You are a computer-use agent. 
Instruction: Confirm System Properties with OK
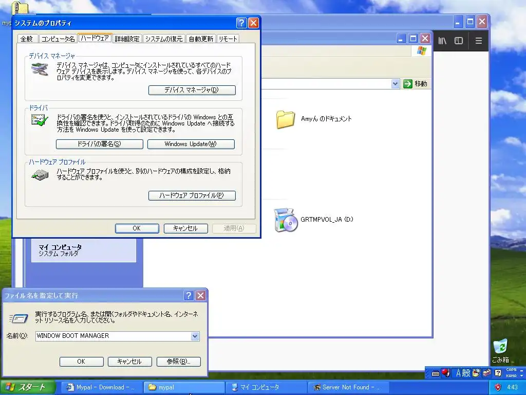(x=137, y=228)
